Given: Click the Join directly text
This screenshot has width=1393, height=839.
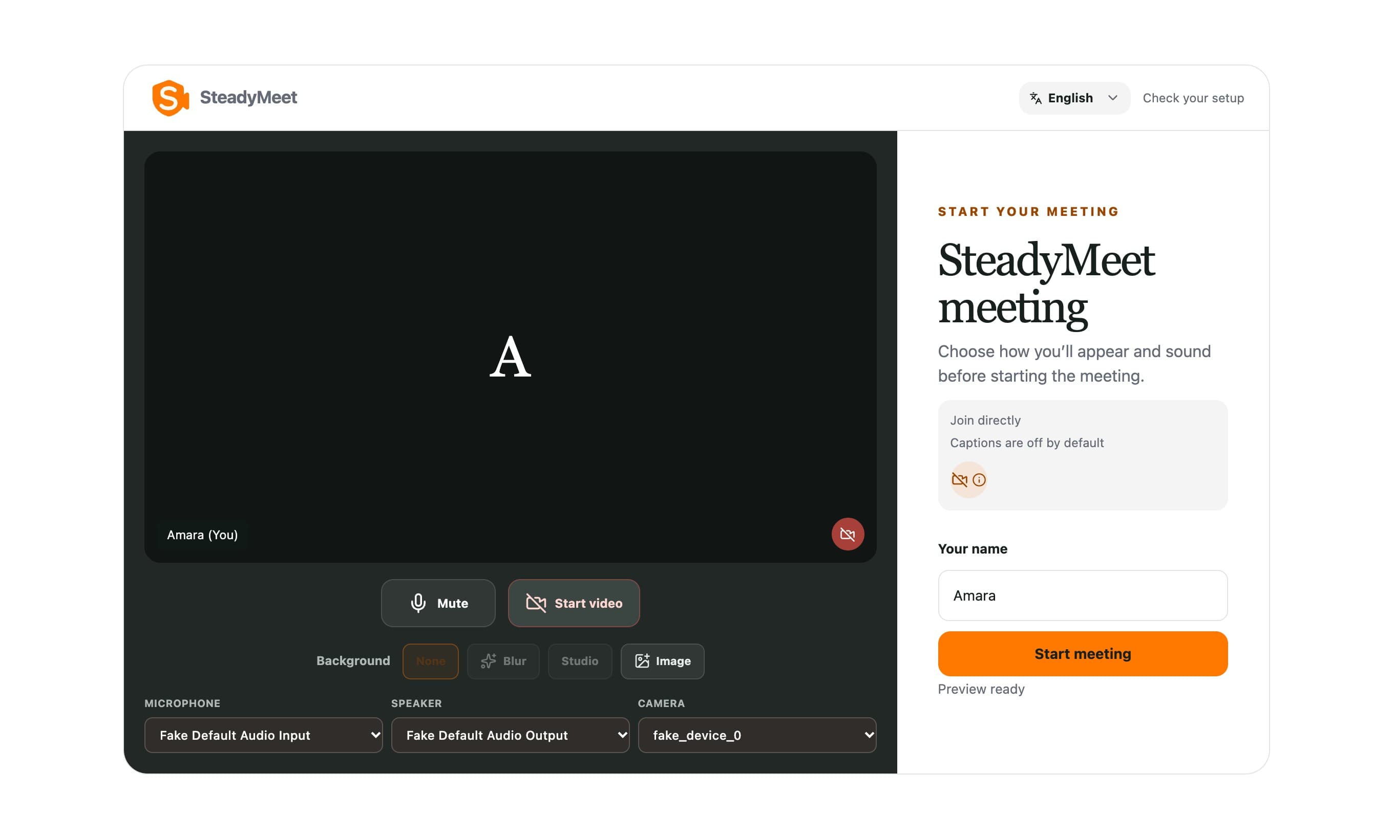Looking at the screenshot, I should point(985,420).
